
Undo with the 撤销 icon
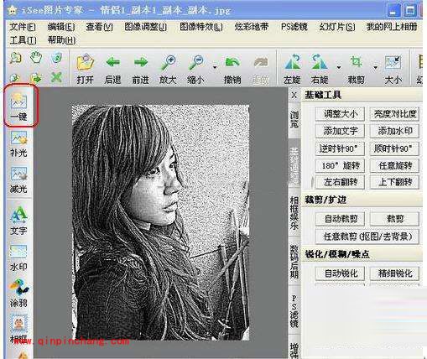pos(232,69)
